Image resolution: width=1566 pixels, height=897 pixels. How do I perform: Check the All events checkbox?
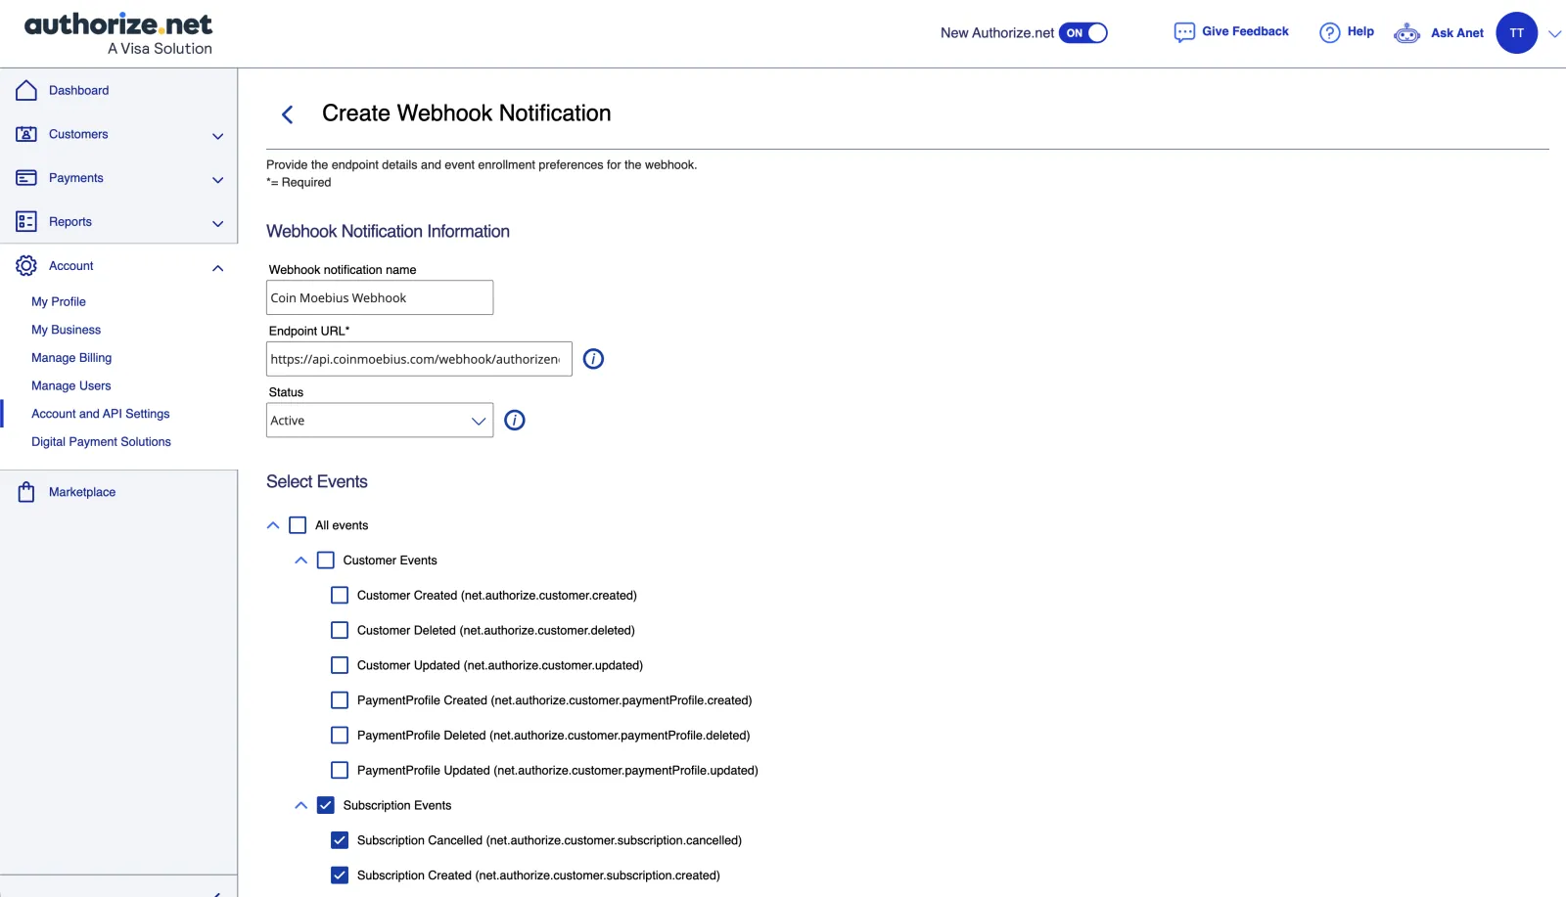coord(298,525)
